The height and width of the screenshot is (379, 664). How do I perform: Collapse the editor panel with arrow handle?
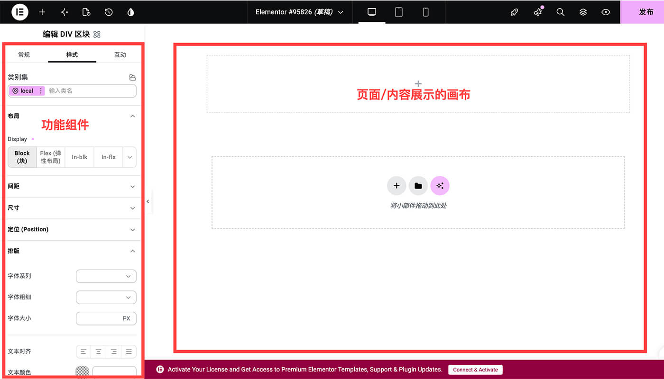[148, 201]
